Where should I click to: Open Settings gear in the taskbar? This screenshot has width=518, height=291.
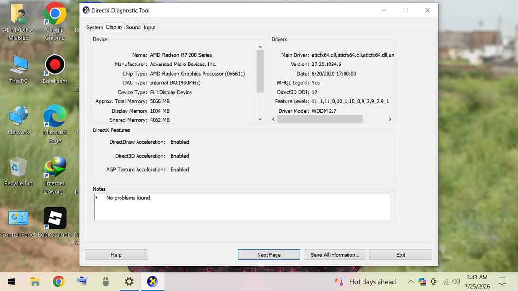pos(129,282)
